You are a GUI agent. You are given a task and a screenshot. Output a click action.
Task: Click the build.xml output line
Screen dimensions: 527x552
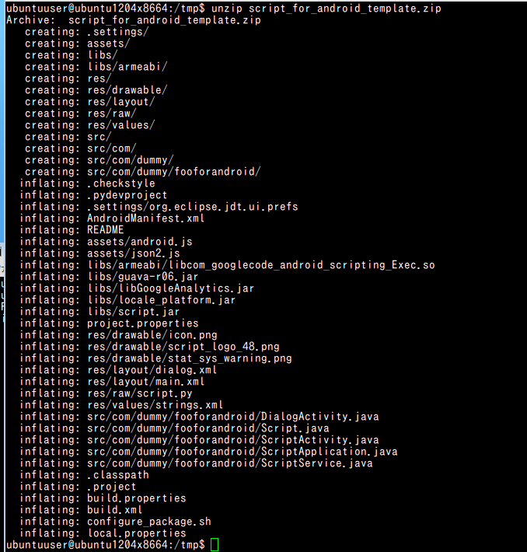81,510
